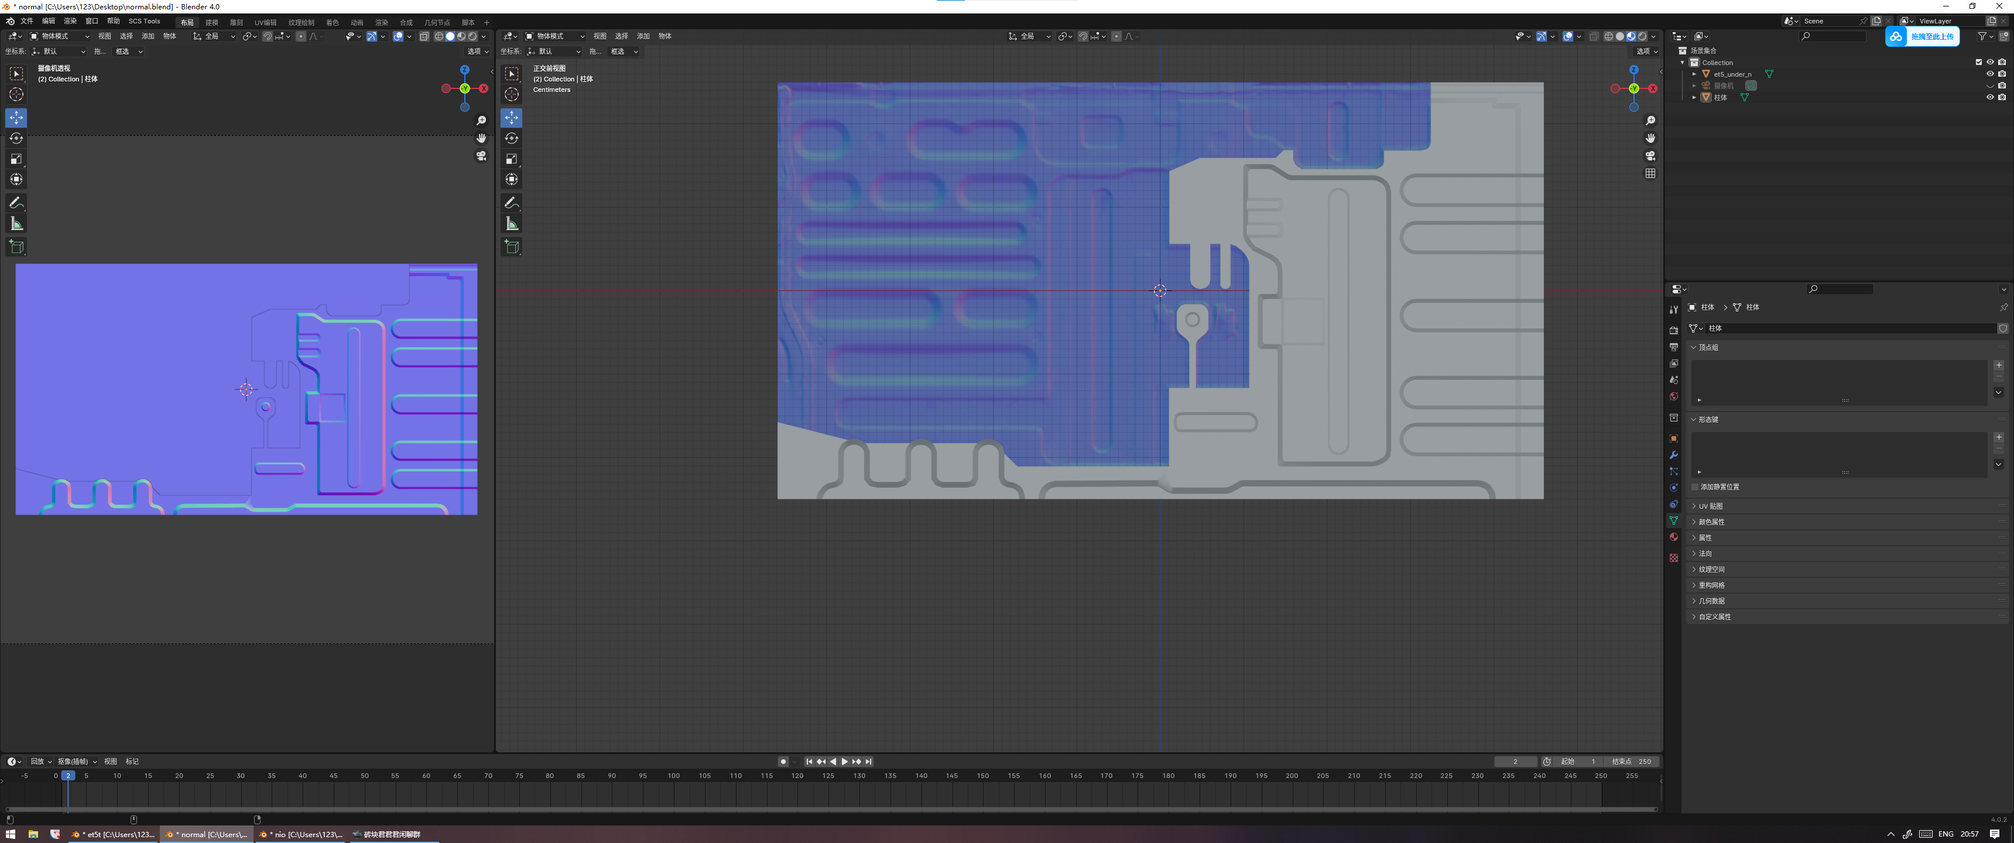Viewport: 2014px width, 843px height.
Task: Open the Modifier properties wrench tab
Action: [1673, 455]
